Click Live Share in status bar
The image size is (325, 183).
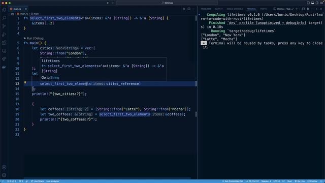click(x=37, y=181)
